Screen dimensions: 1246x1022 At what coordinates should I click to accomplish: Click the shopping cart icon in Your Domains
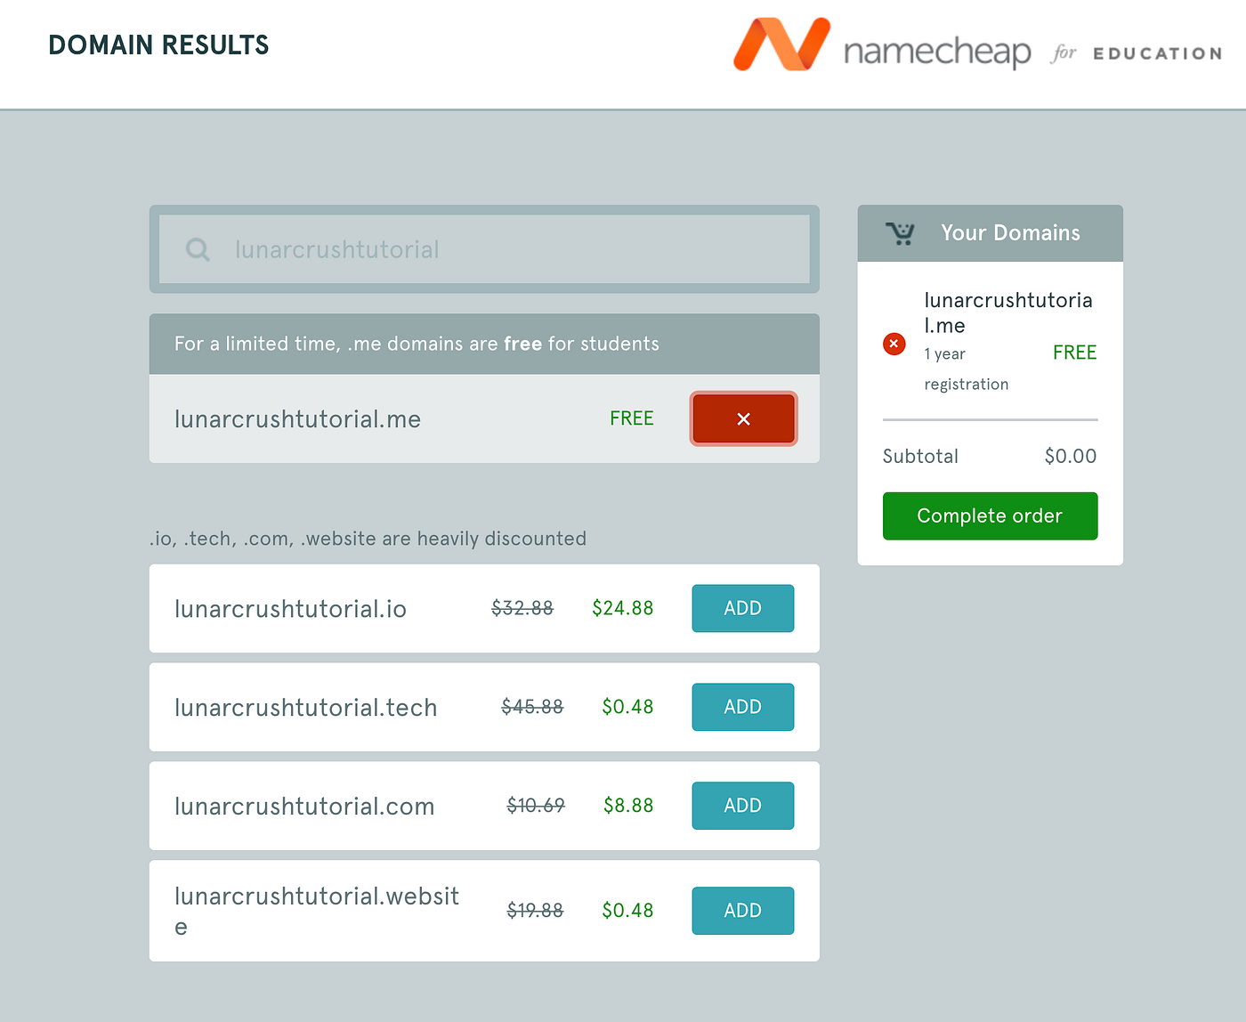coord(901,233)
